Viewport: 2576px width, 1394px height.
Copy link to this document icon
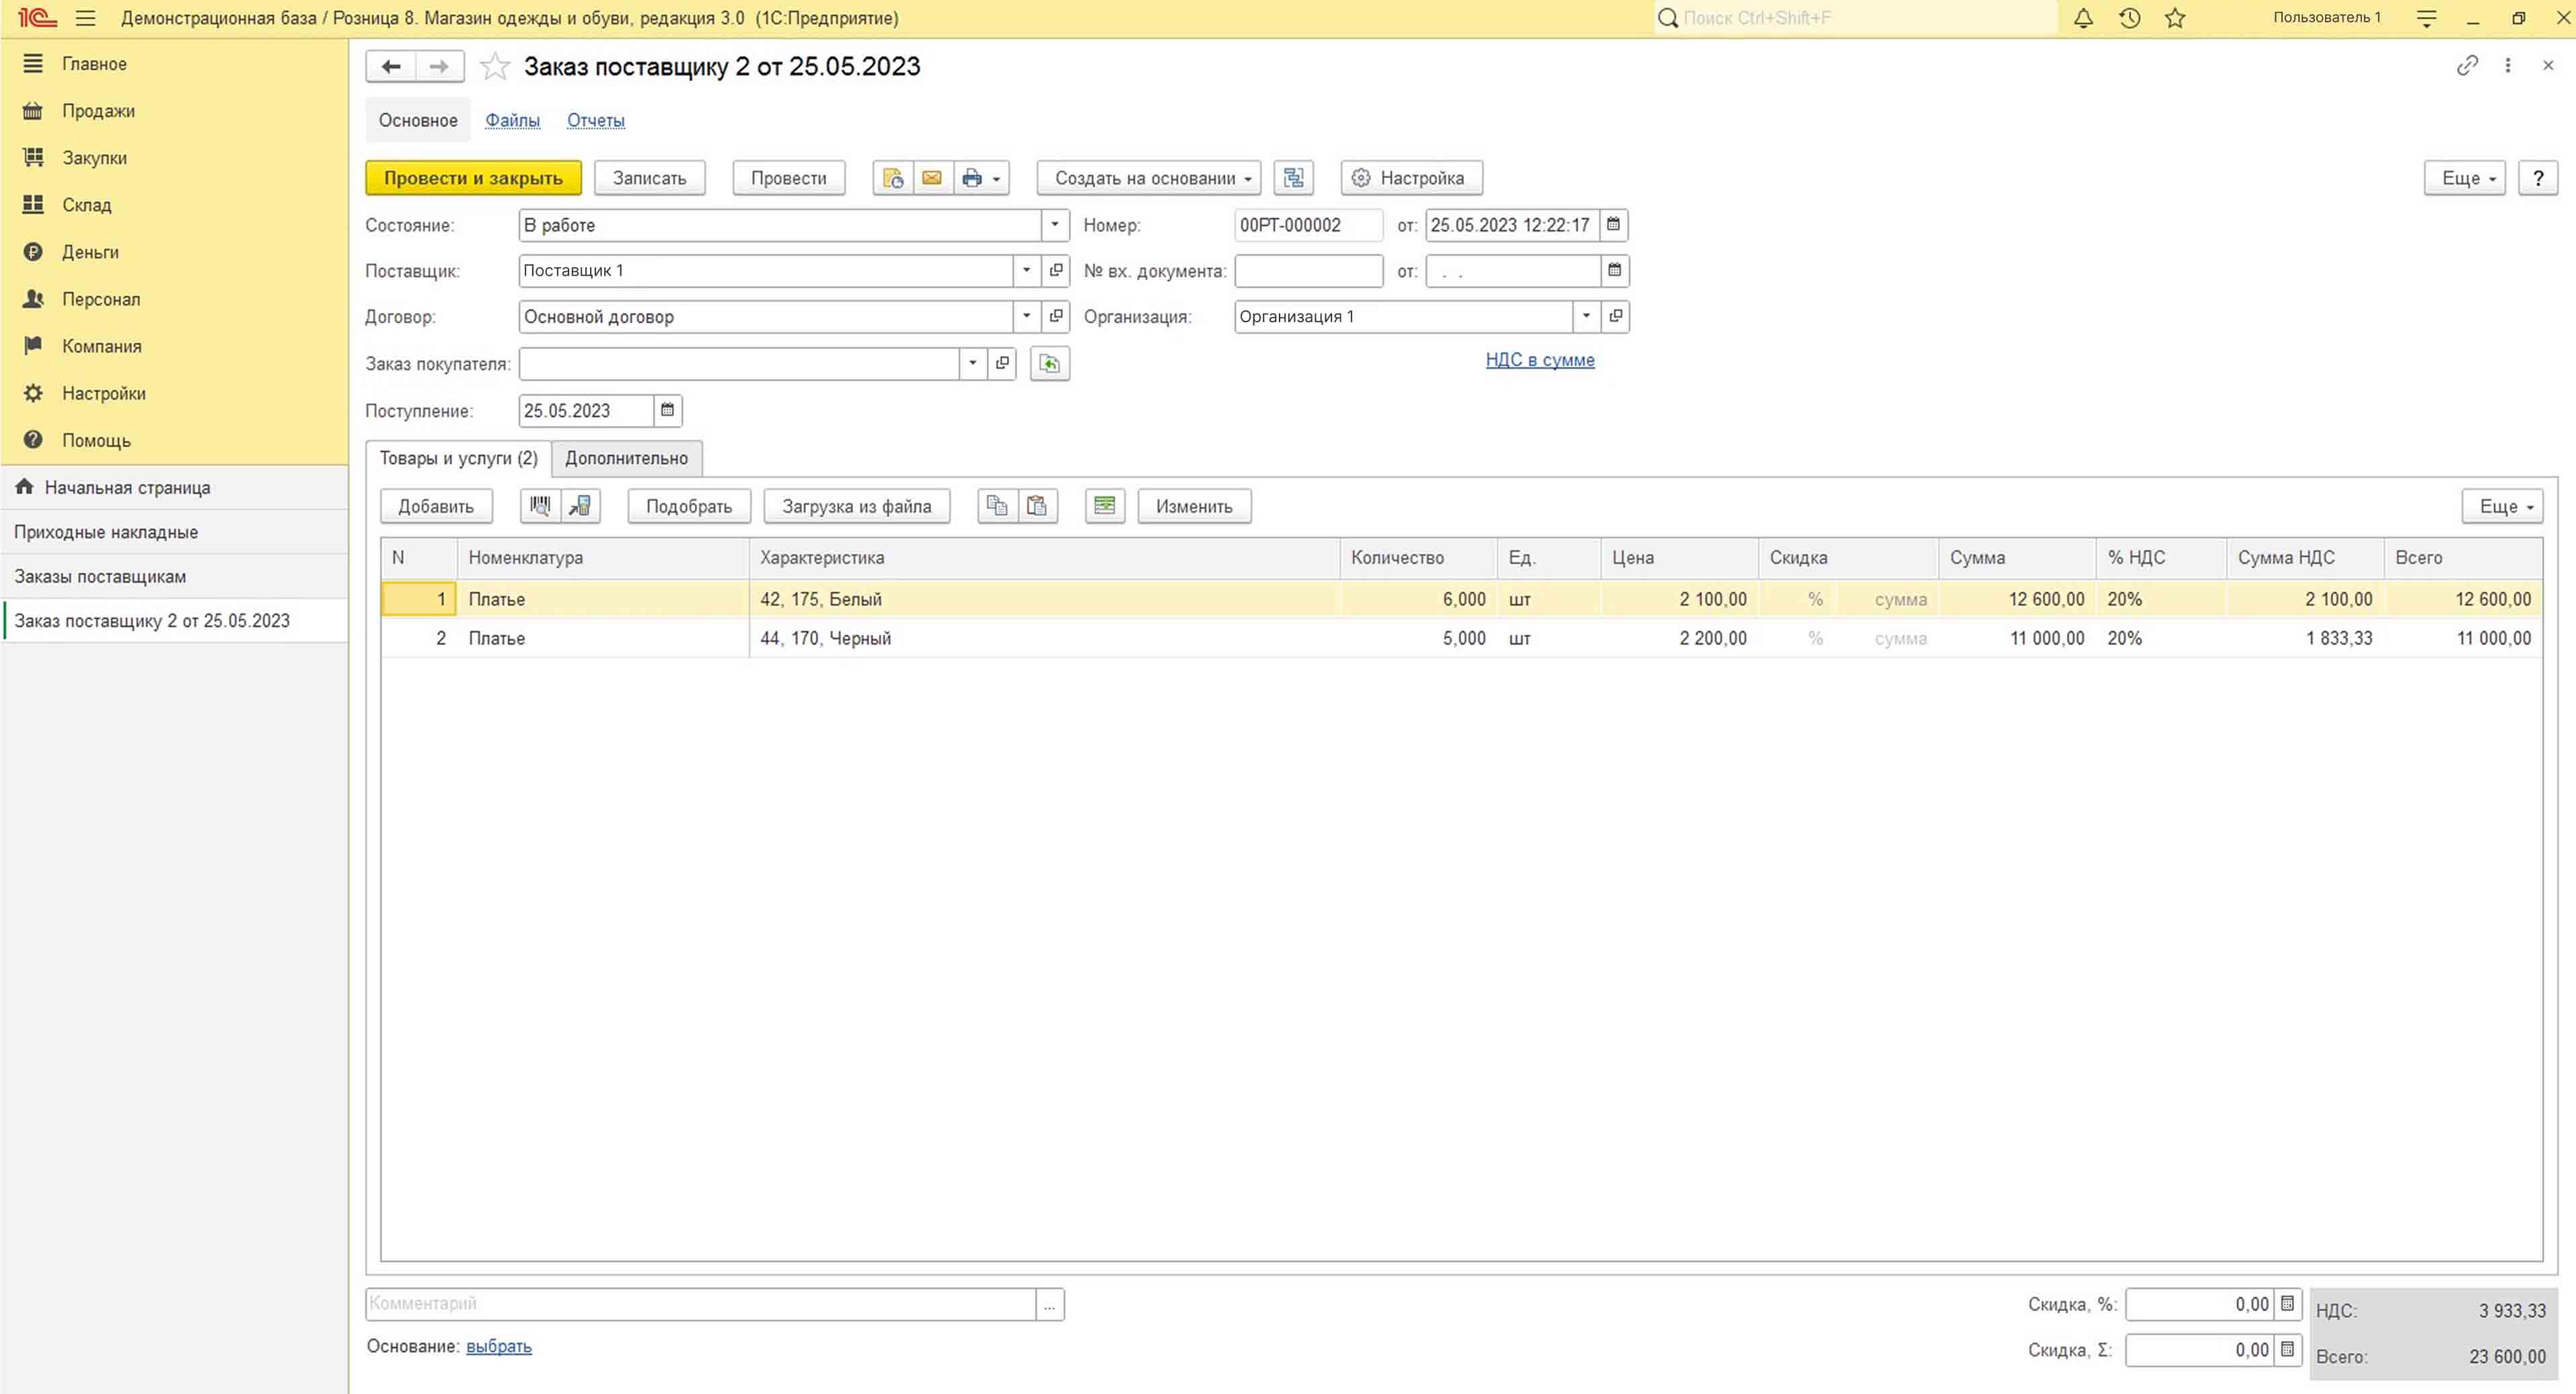2467,66
